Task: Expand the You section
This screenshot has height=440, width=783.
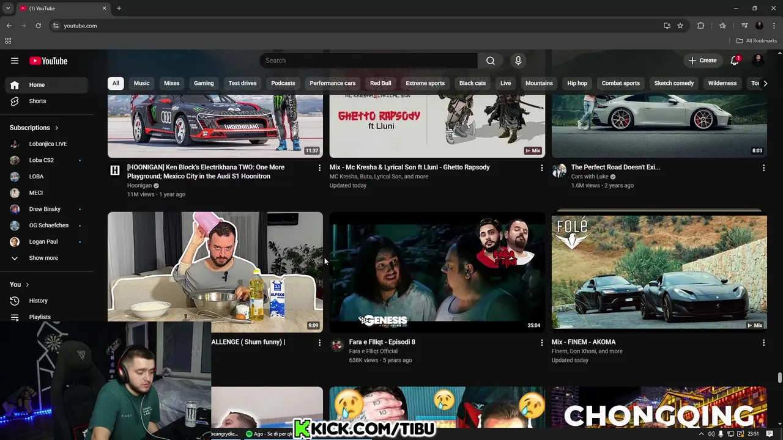Action: (x=20, y=284)
